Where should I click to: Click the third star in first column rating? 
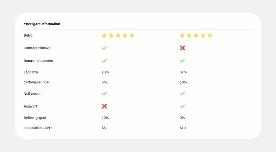118,36
